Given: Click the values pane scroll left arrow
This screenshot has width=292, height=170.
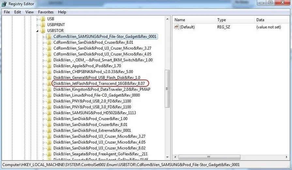Looking at the screenshot, I should (175, 157).
